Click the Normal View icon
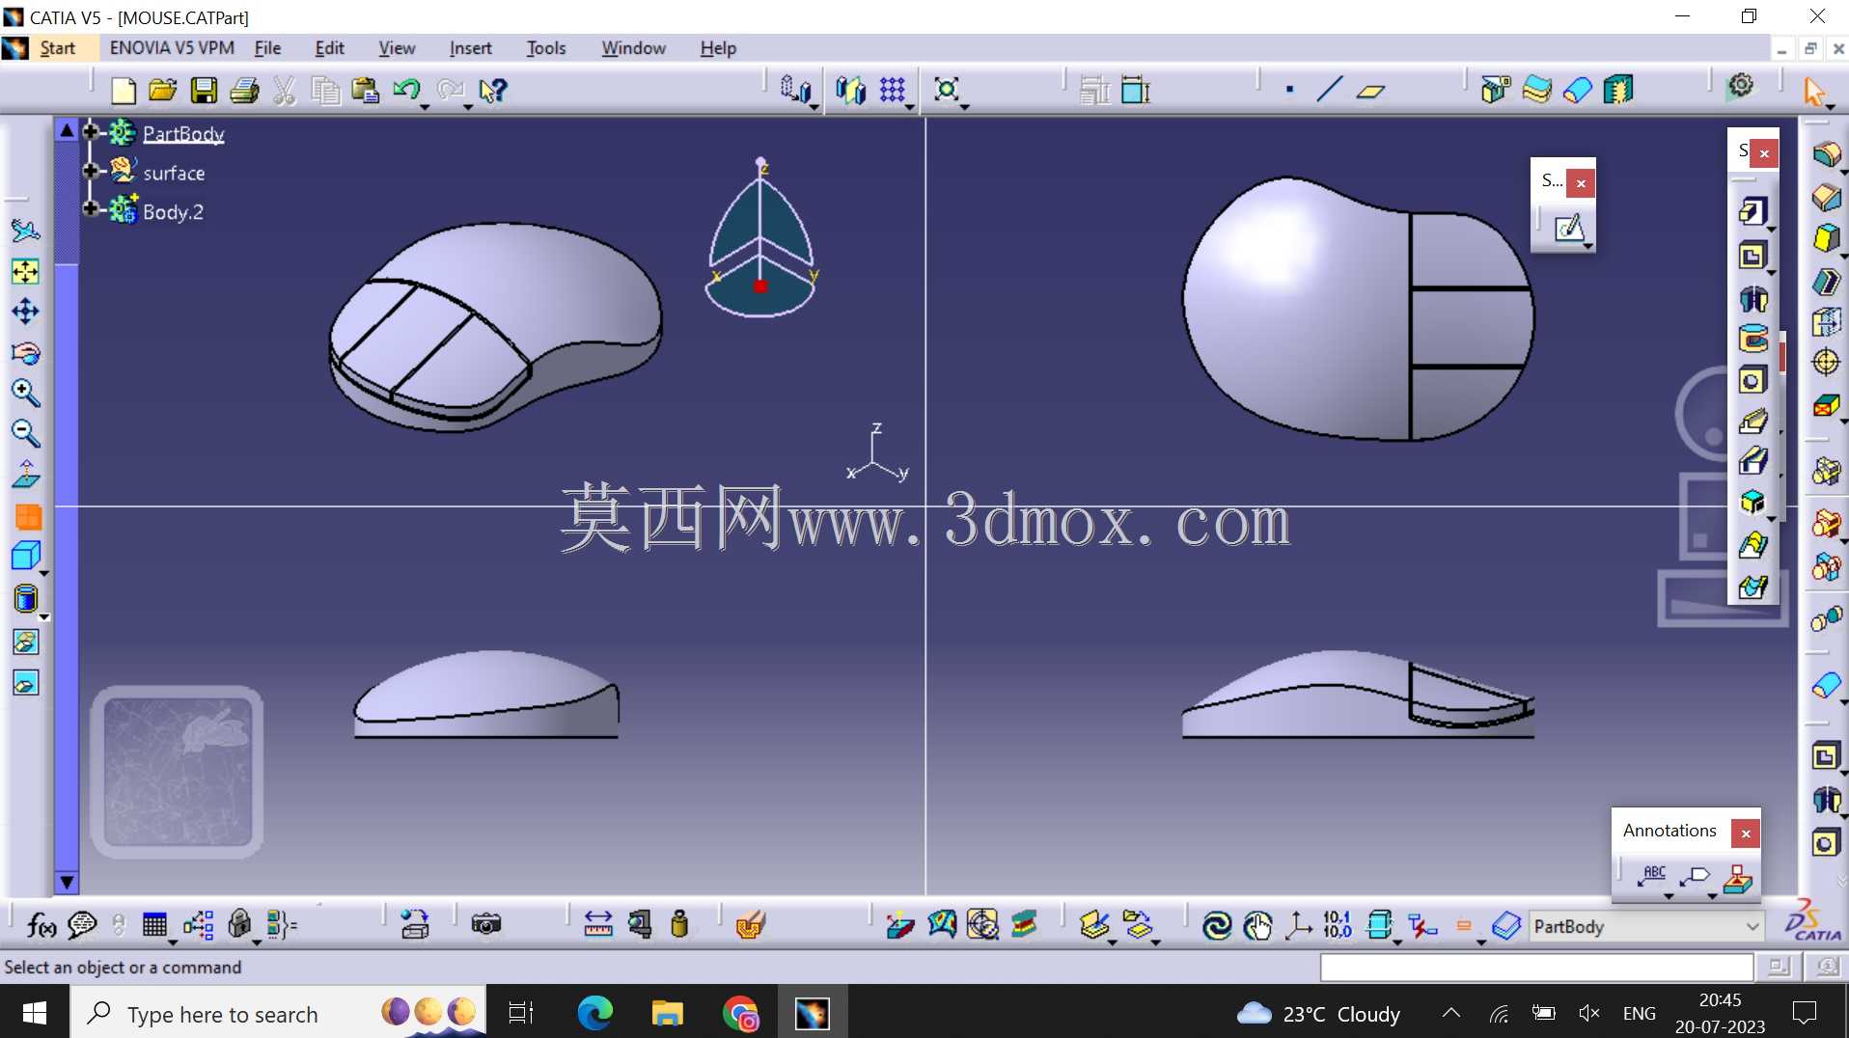 (25, 475)
